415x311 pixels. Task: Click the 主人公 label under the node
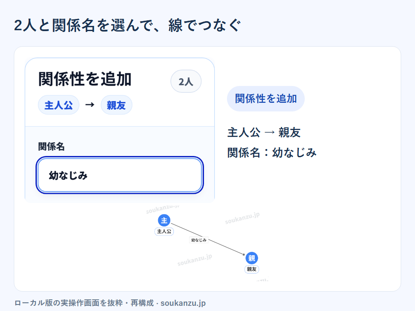pyautogui.click(x=164, y=232)
